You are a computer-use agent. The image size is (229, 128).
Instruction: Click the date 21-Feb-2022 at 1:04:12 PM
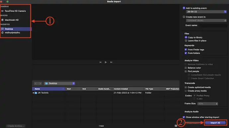coord(127,93)
